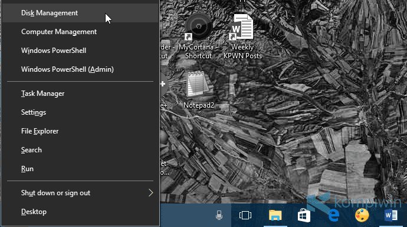Click the Cortana microphone icon

tap(219, 215)
